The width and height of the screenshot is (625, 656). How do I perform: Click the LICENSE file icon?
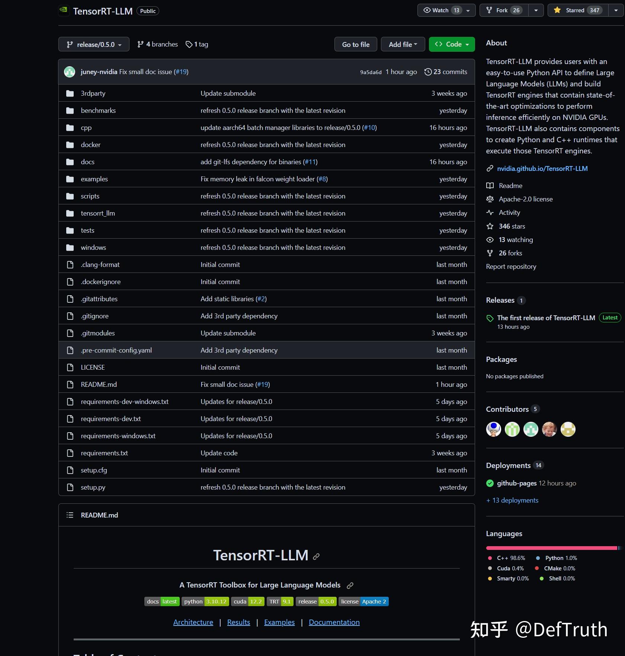point(70,367)
